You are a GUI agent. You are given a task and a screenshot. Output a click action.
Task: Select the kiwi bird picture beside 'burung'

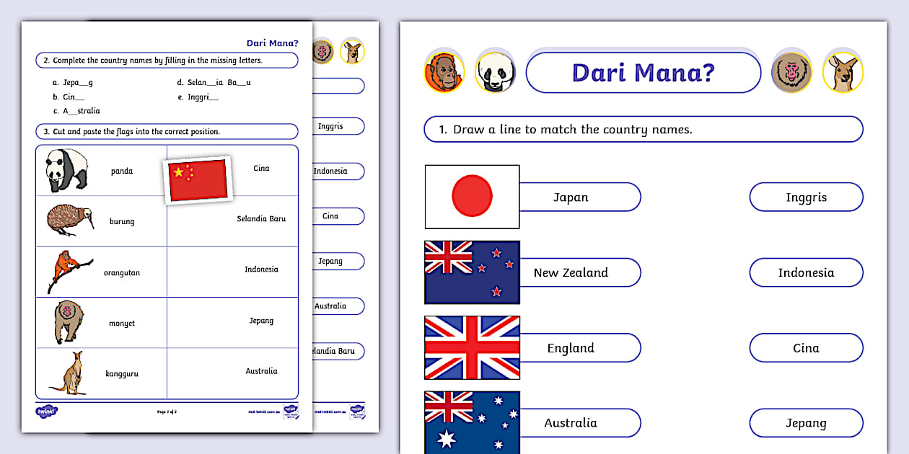point(69,218)
